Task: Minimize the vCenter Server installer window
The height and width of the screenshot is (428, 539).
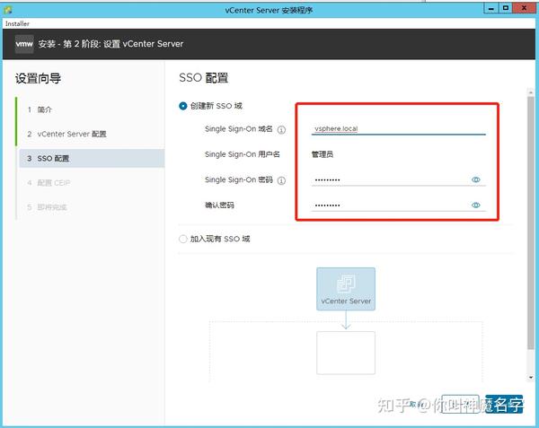Action: [490, 8]
